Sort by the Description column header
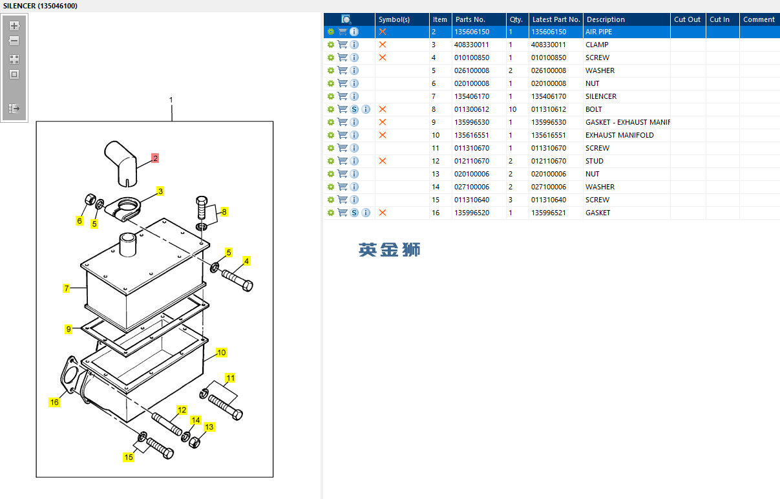The height and width of the screenshot is (499, 780). pos(606,19)
